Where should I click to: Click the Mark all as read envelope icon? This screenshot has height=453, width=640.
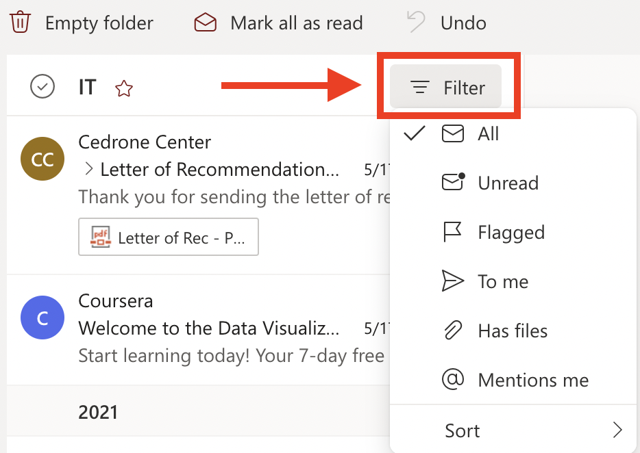tap(204, 23)
